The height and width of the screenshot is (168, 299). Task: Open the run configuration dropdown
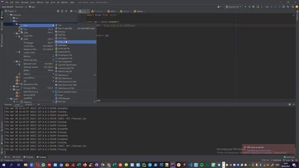[234, 7]
